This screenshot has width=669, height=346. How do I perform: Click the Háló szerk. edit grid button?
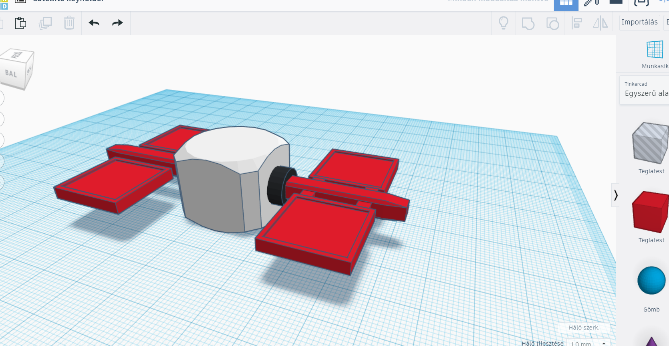(584, 328)
